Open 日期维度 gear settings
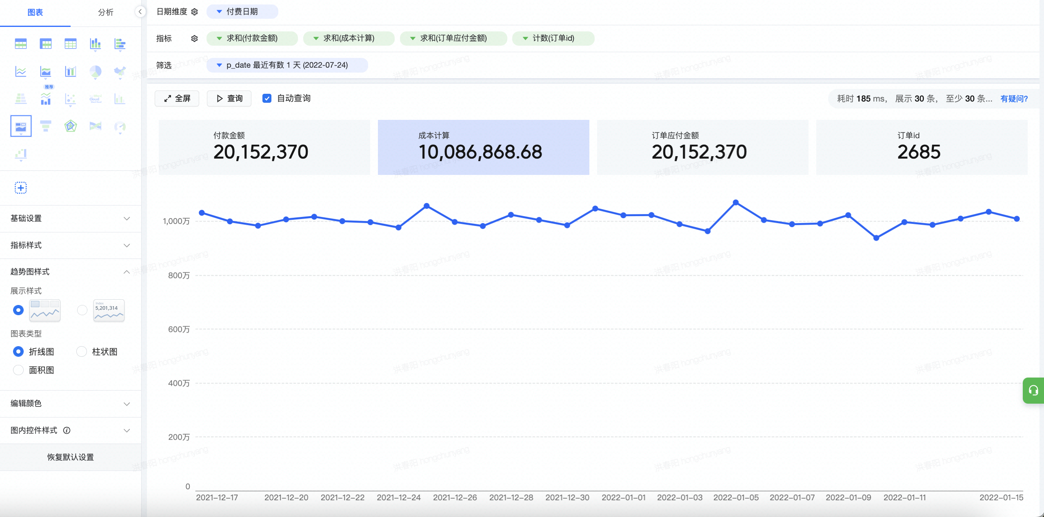Screen dimensions: 1044x517 coord(195,12)
